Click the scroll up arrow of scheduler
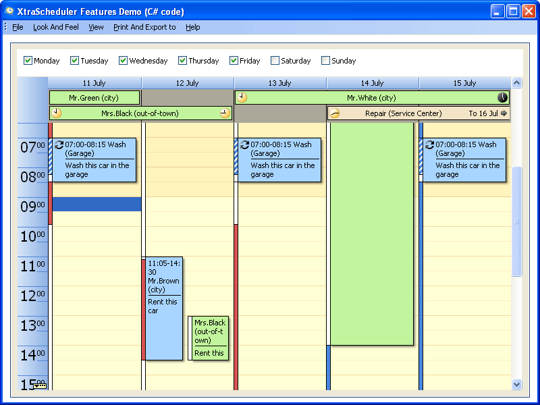The width and height of the screenshot is (540, 405). [x=516, y=82]
